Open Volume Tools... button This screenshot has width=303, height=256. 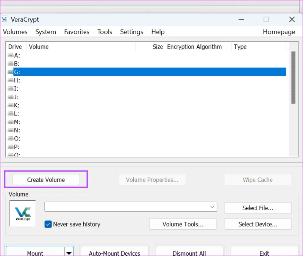click(183, 224)
